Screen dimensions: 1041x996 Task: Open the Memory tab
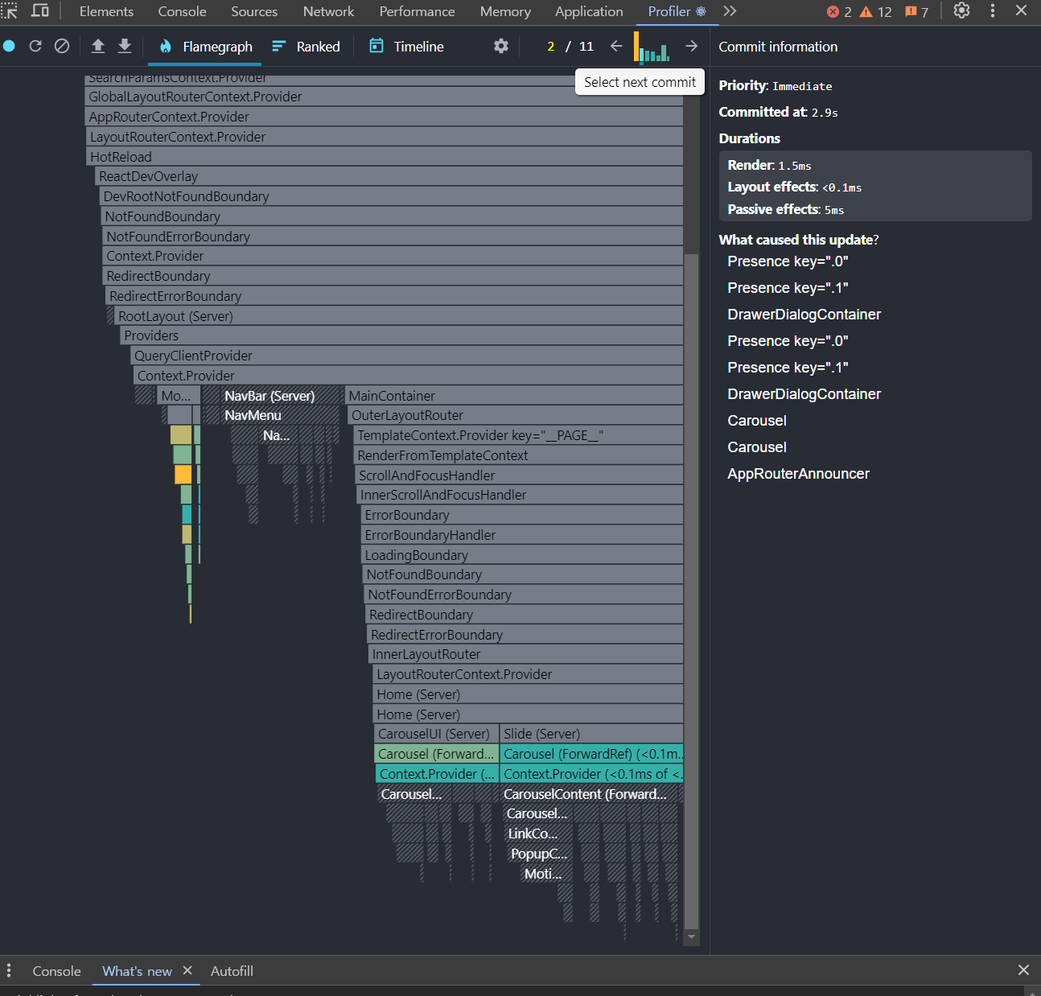pos(505,11)
